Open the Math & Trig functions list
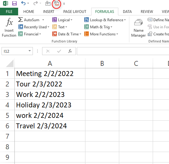This screenshot has width=169, height=164. pos(98,27)
